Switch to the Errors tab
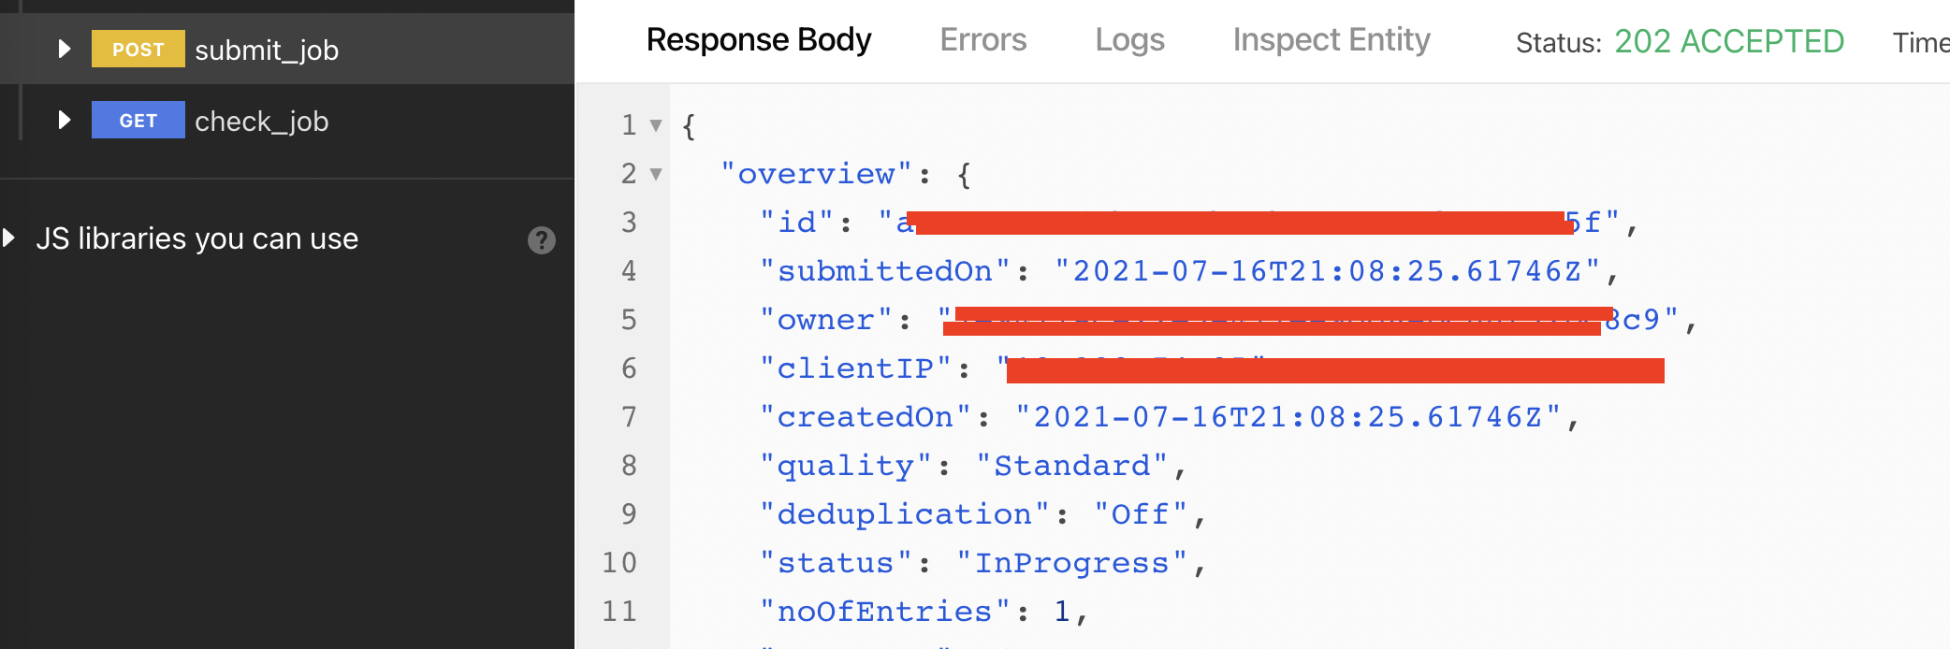This screenshot has width=1950, height=649. click(982, 40)
